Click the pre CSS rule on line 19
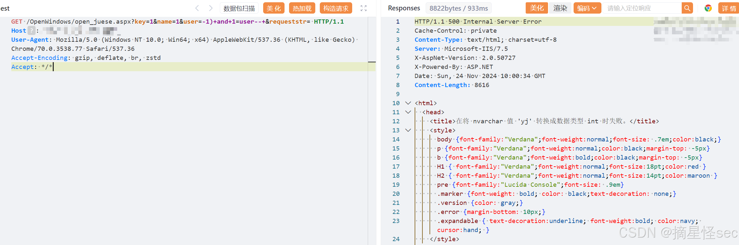 pos(530,185)
